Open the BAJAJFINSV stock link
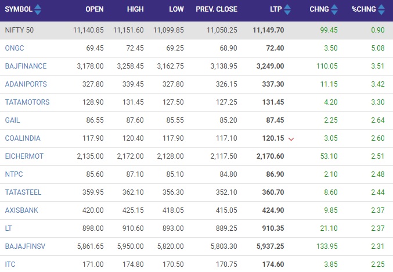The width and height of the screenshot is (393, 272). point(25,246)
